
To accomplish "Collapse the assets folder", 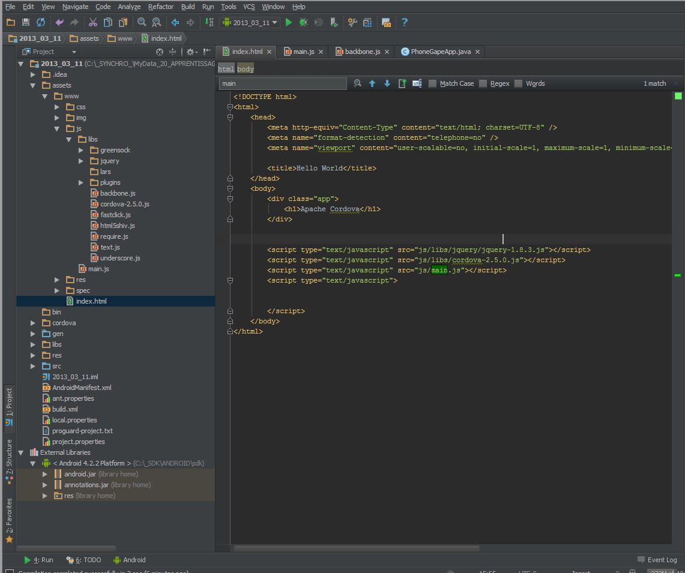I will 33,86.
